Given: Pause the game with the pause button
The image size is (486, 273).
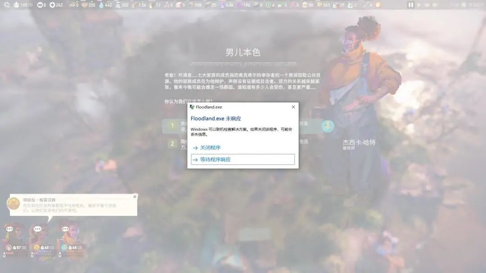Looking at the screenshot, I should 410,5.
